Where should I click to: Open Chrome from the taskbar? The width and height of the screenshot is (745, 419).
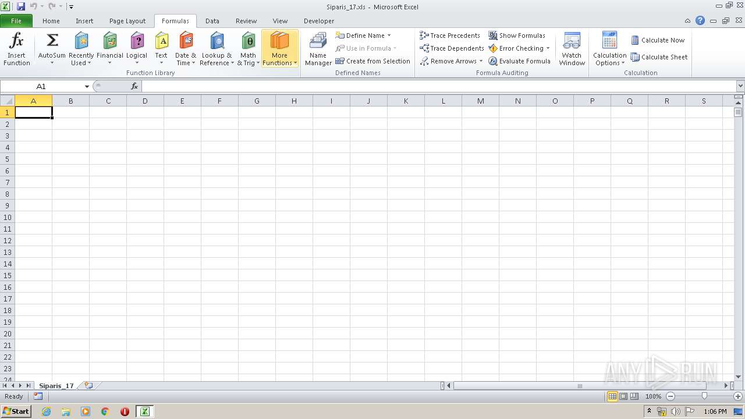[105, 411]
